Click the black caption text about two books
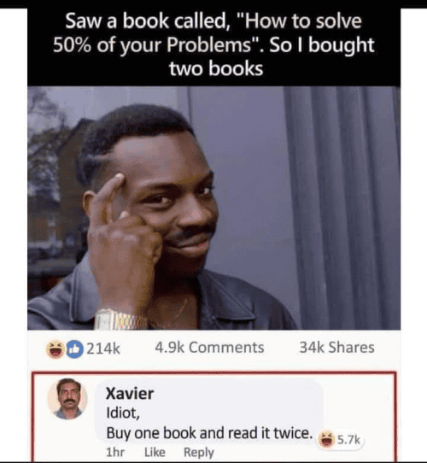This screenshot has width=427, height=463. 213,44
